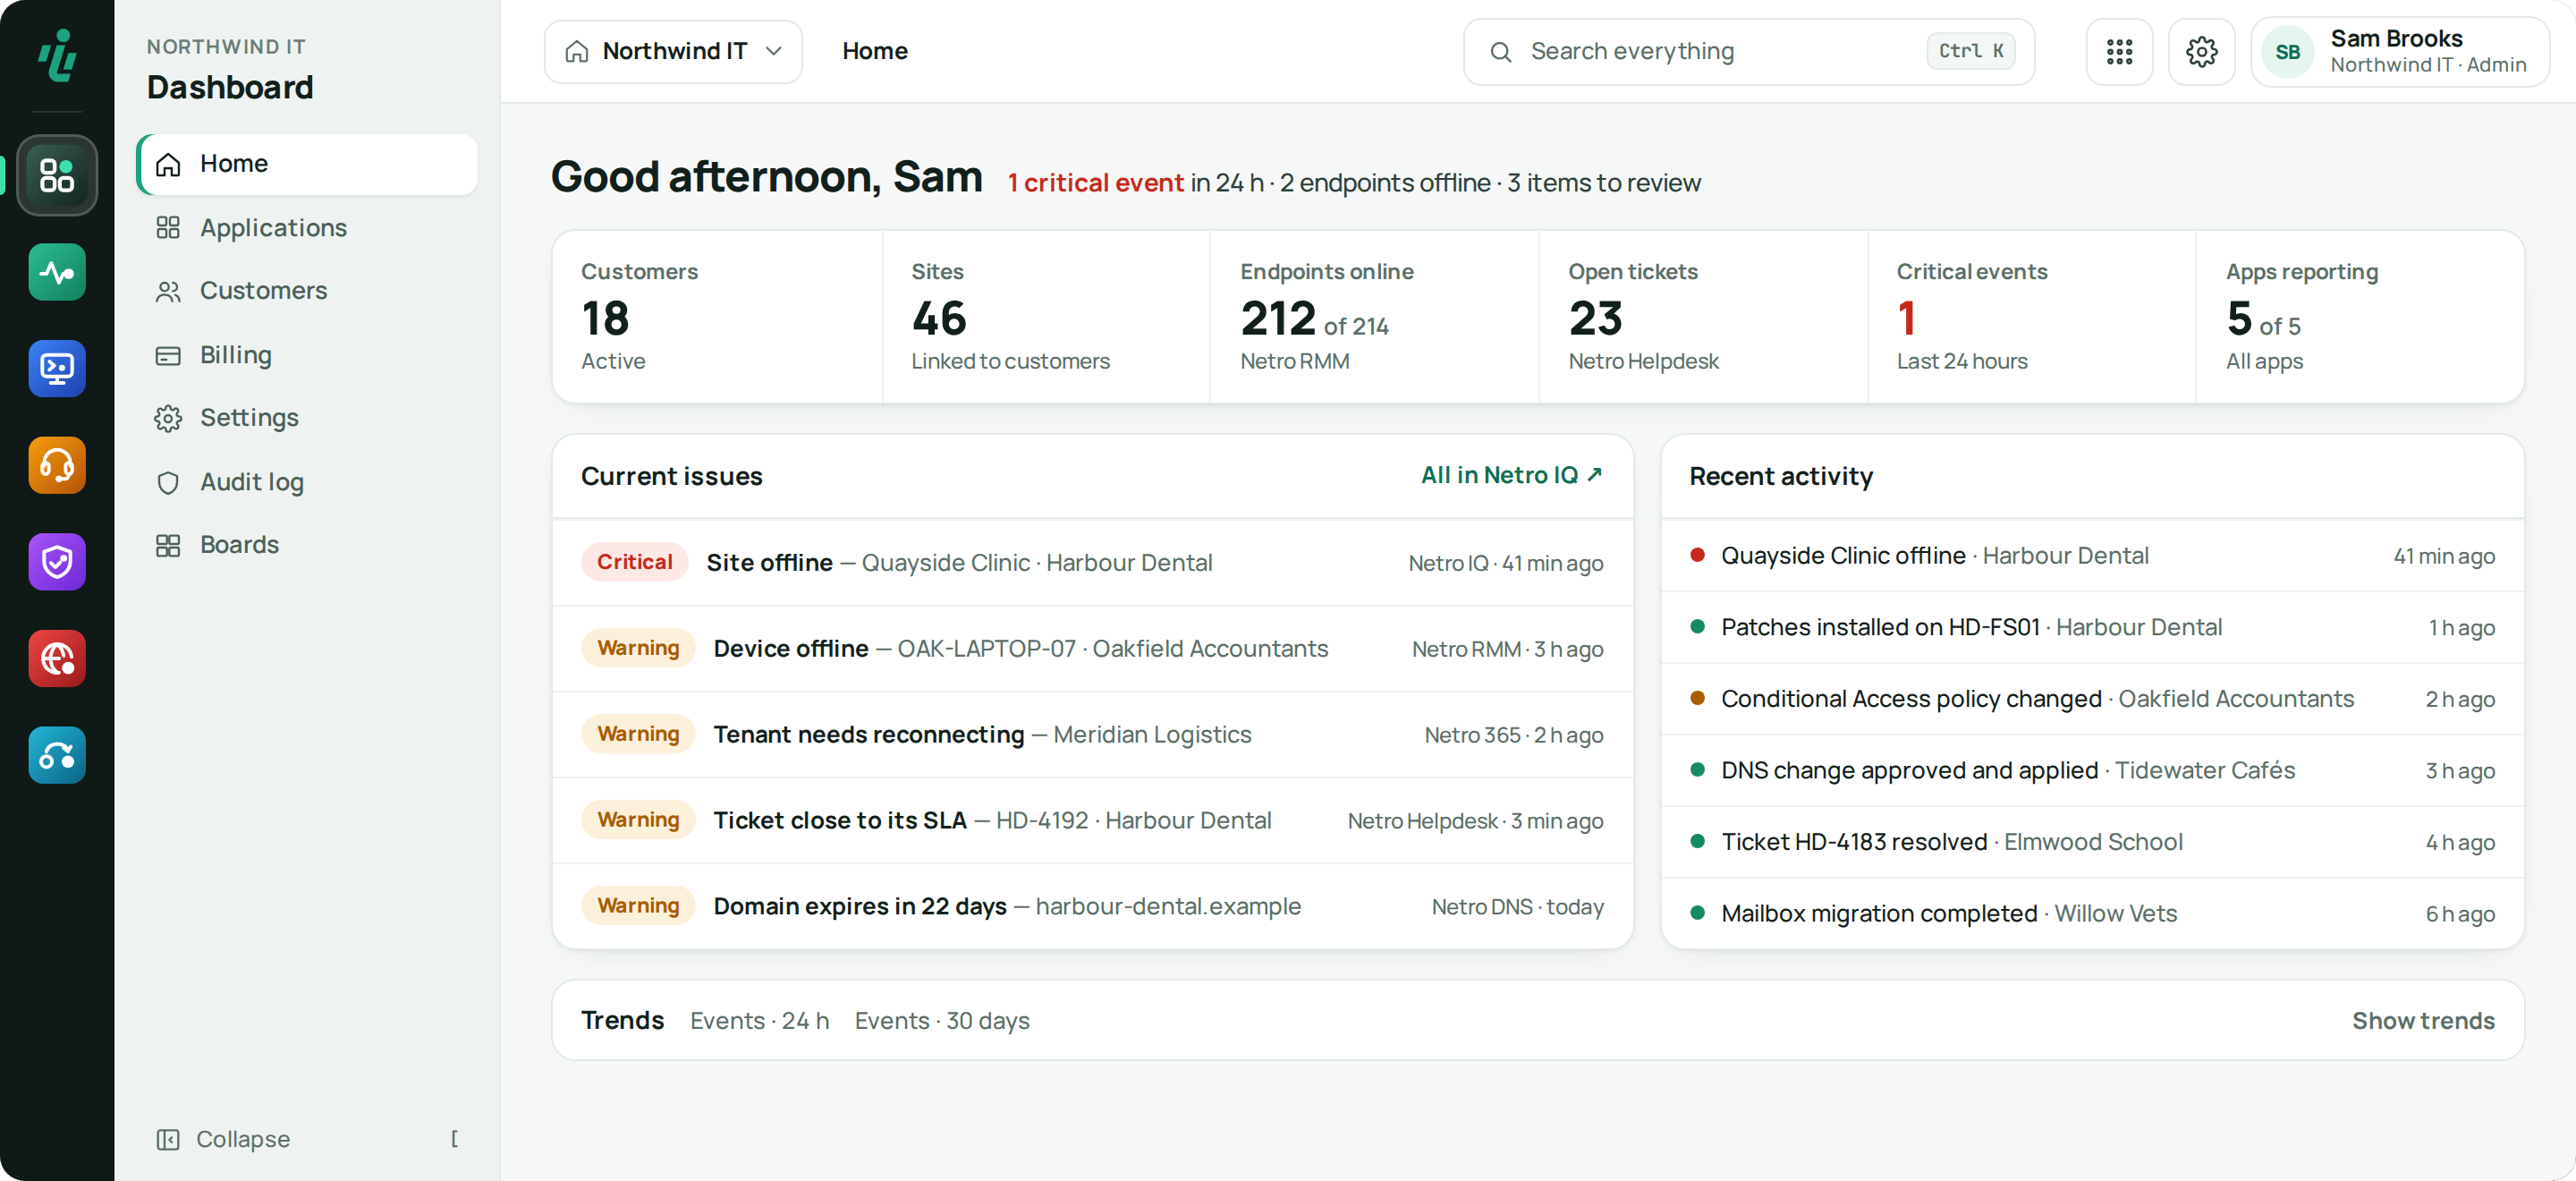Click the search magnifier icon
The height and width of the screenshot is (1181, 2576).
1500,52
